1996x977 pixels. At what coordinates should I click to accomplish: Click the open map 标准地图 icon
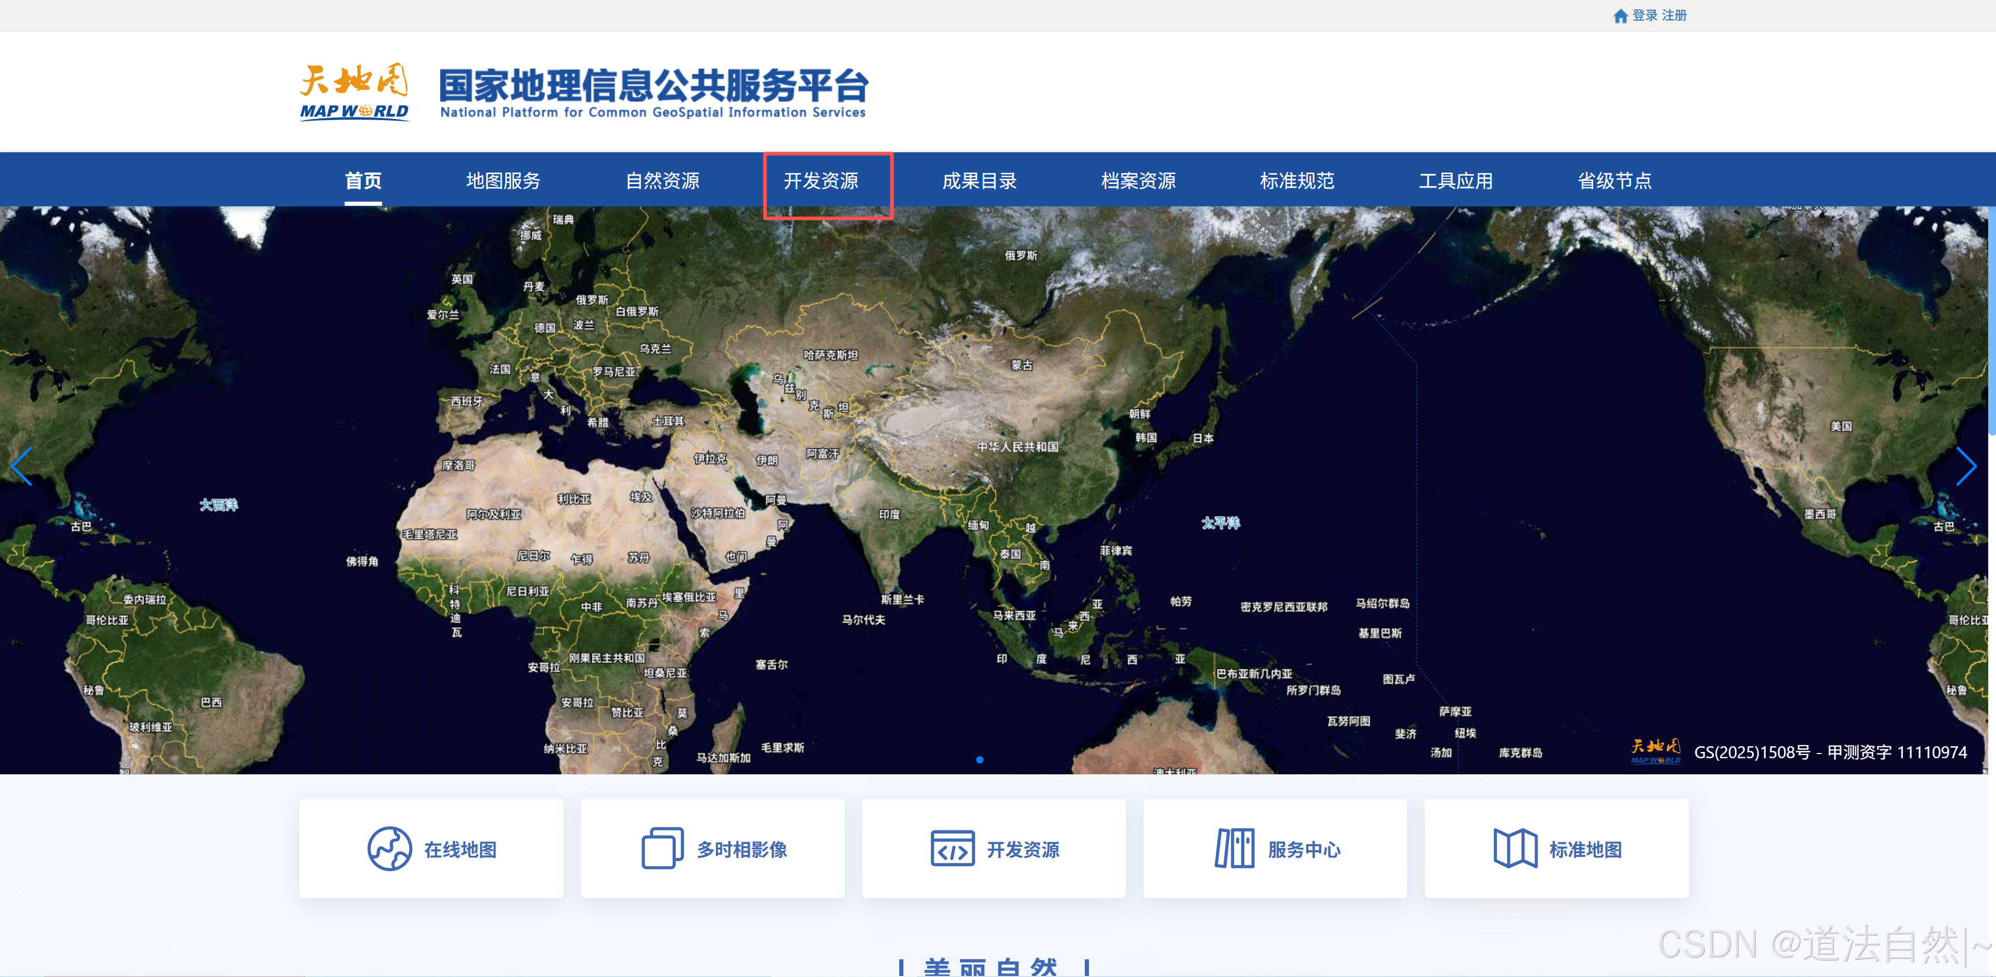pos(1515,849)
